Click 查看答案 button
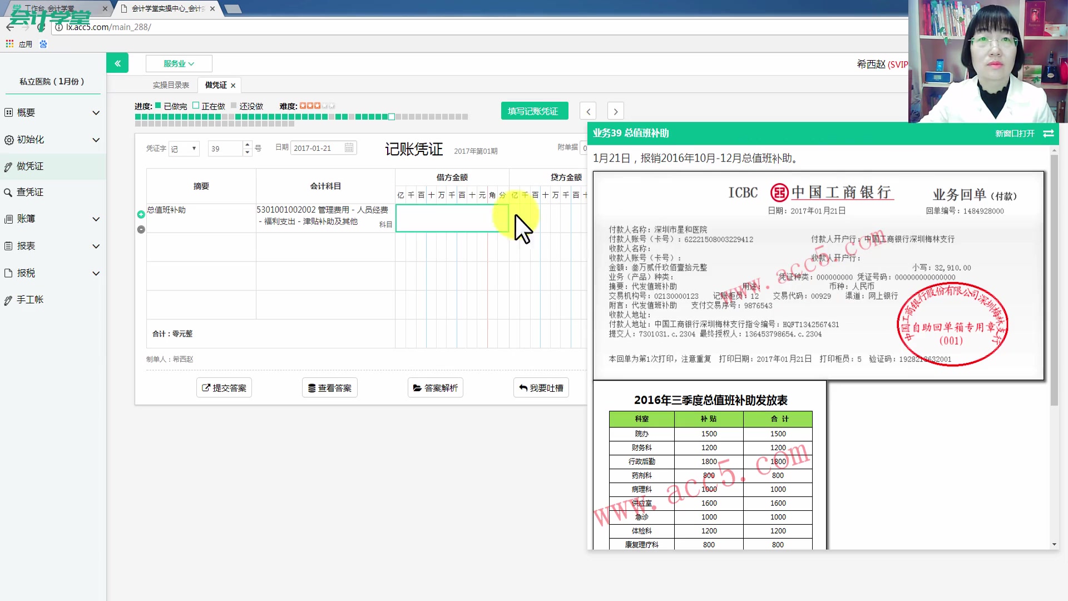1068x601 pixels. (330, 388)
